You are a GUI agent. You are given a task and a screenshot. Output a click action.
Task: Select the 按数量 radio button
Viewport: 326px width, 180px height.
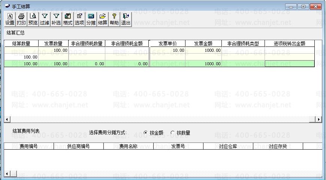pos(172,132)
